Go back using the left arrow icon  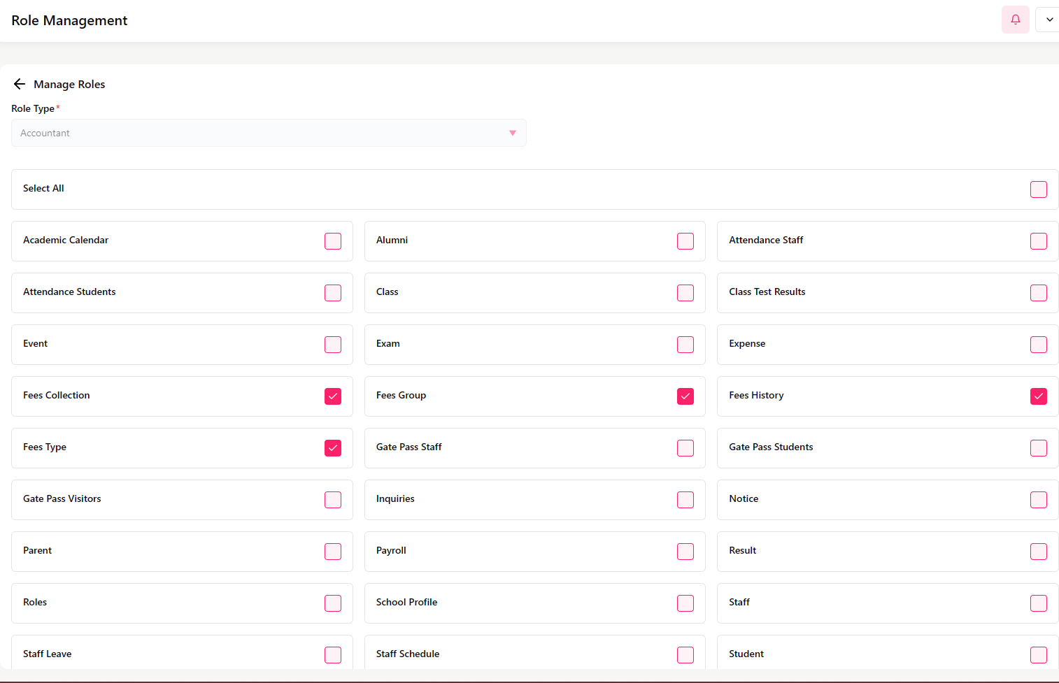tap(19, 84)
